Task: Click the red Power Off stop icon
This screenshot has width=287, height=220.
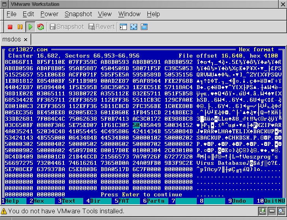Action: (10, 27)
